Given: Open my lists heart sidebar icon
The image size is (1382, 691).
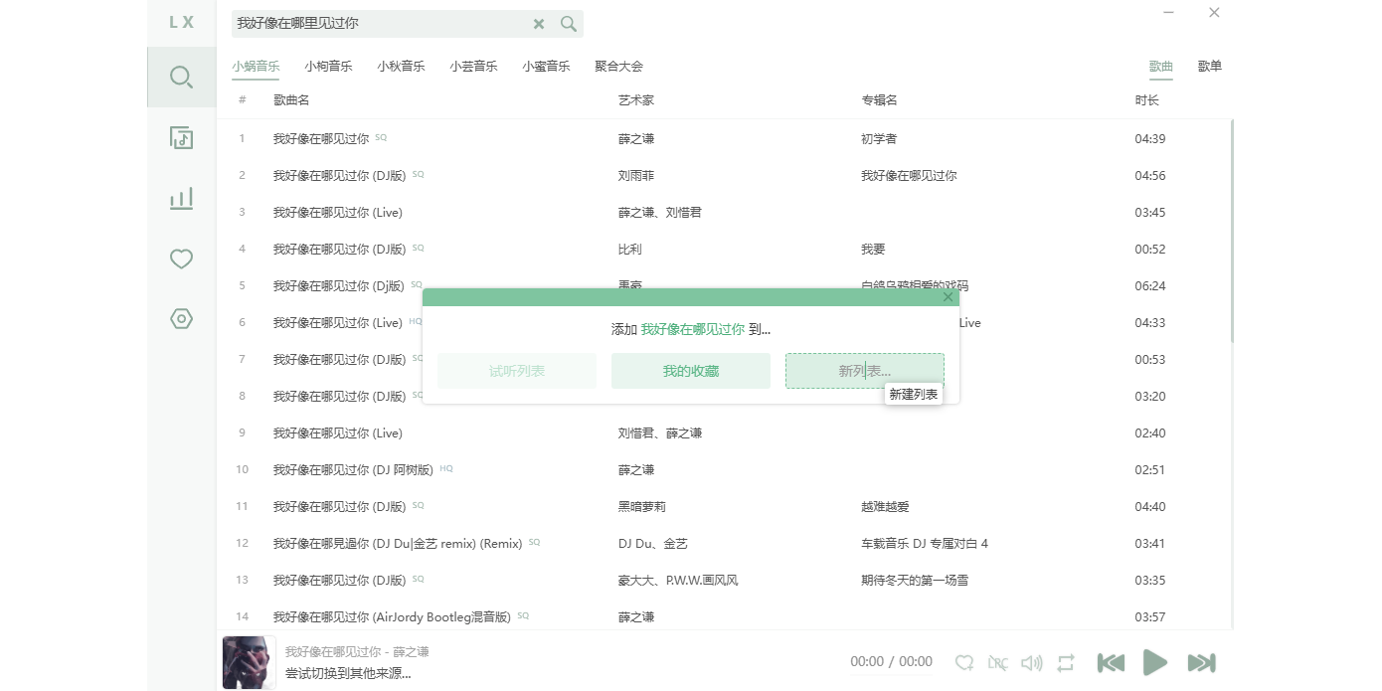Looking at the screenshot, I should click(181, 259).
